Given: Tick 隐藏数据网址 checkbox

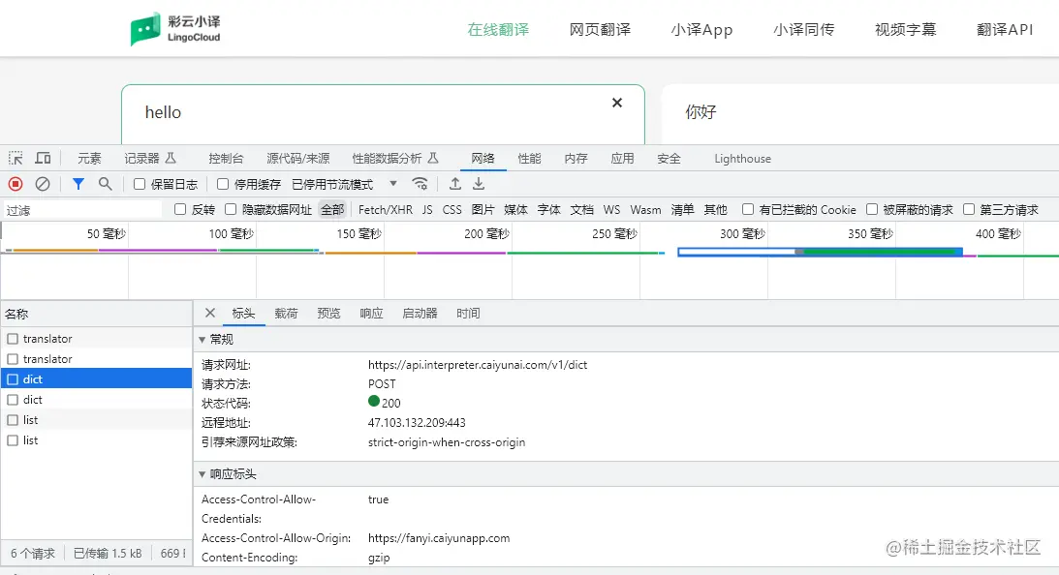Looking at the screenshot, I should (231, 209).
